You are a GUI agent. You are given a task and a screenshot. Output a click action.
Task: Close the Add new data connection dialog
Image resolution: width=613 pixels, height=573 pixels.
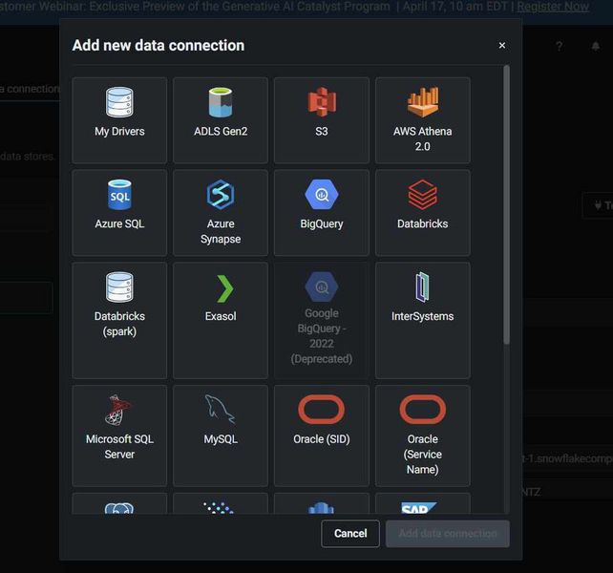pyautogui.click(x=502, y=46)
